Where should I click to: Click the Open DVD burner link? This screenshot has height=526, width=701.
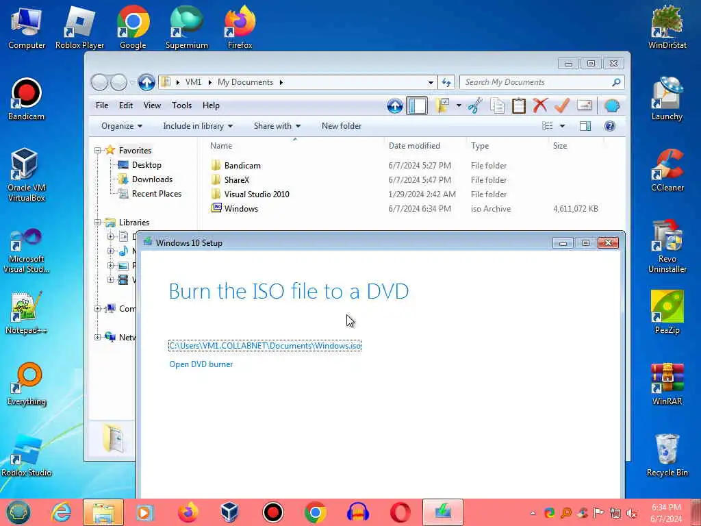(x=201, y=364)
